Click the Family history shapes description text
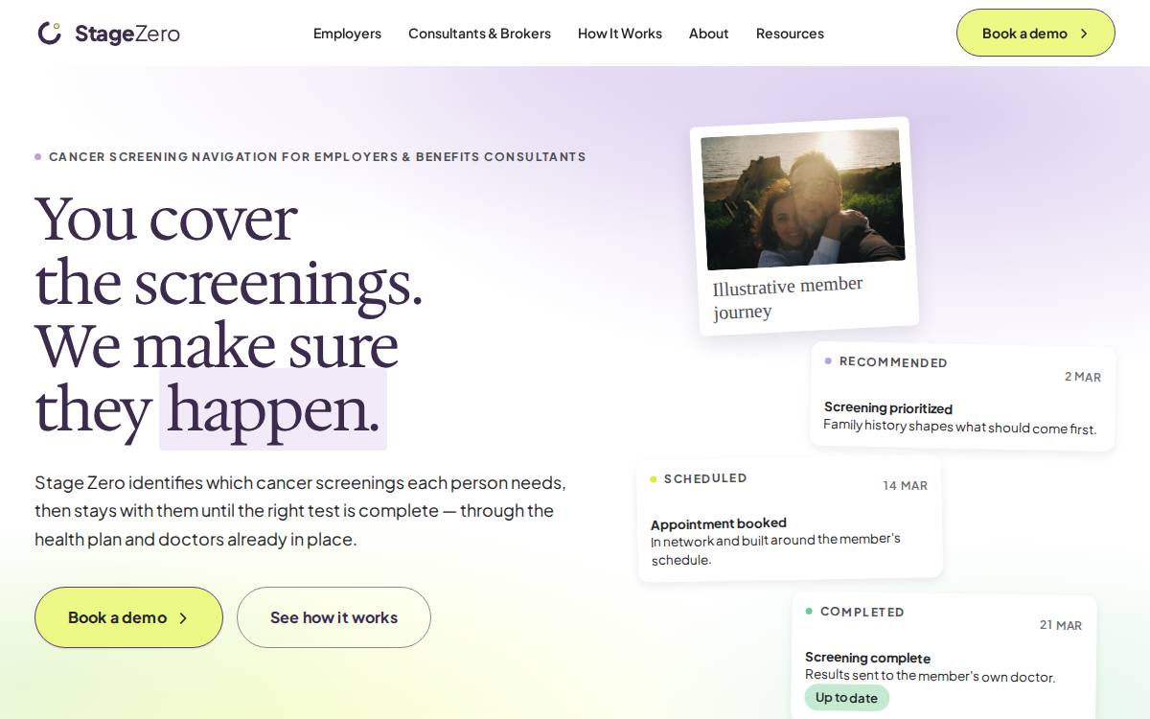Viewport: 1150px width, 719px height. (x=960, y=427)
